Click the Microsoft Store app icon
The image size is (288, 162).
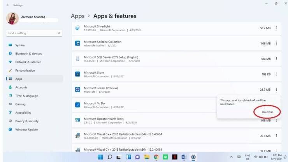(x=77, y=74)
